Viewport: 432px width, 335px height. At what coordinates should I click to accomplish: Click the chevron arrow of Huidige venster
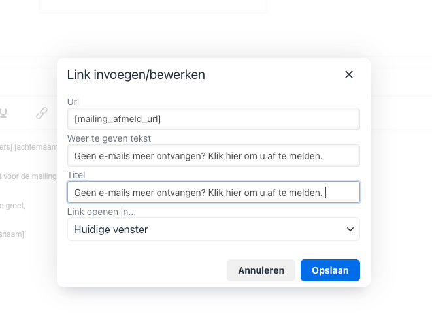pos(350,229)
